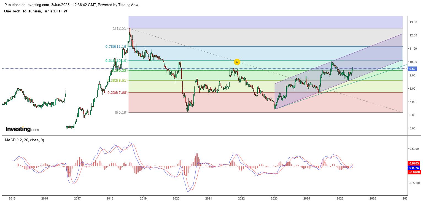Click the yellow S split marker
423x202 pixels.
coord(237,62)
